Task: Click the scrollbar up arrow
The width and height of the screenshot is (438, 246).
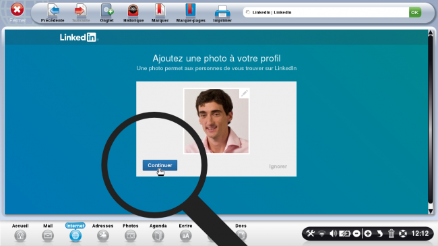Action: (x=431, y=33)
